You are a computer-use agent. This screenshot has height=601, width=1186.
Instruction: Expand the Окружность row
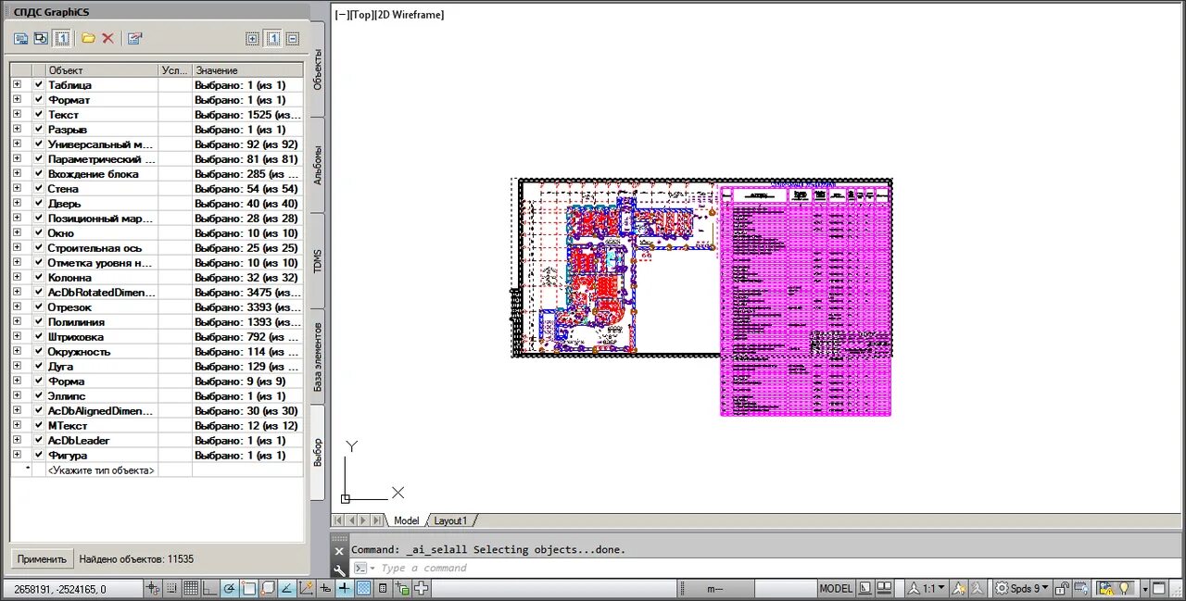pos(17,352)
